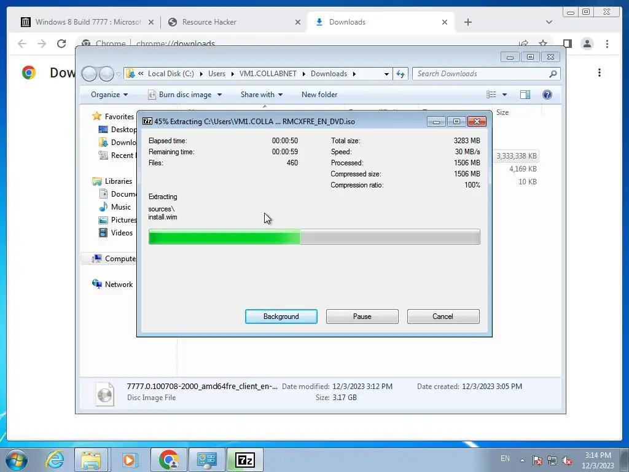Open Chrome side panel icon

click(x=567, y=44)
